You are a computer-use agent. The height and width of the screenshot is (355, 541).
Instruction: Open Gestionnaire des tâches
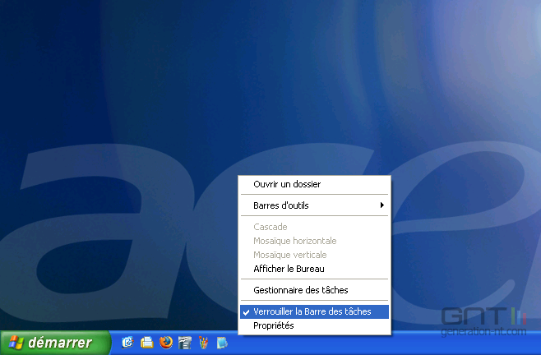314,290
